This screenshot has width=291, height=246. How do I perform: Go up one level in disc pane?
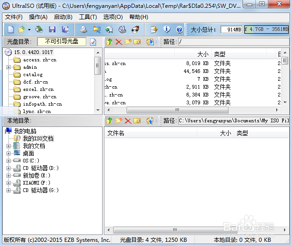[109, 42]
